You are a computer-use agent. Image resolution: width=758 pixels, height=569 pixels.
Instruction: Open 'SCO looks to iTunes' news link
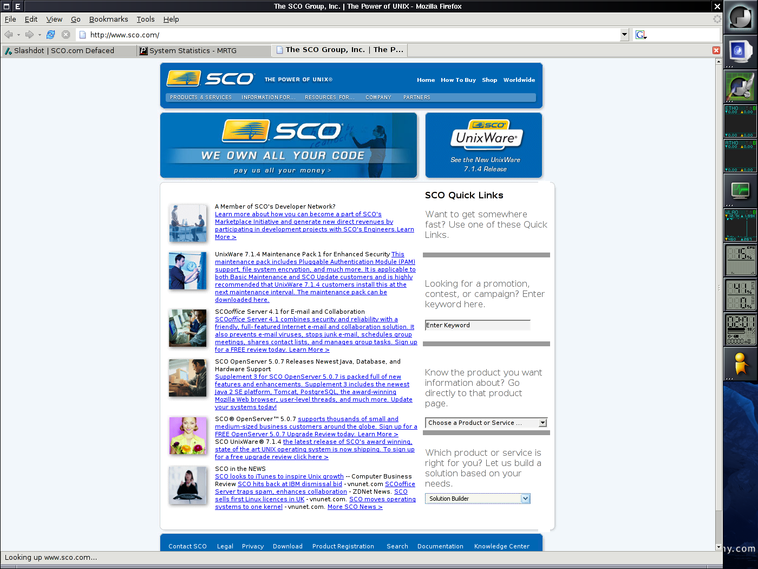pos(279,476)
